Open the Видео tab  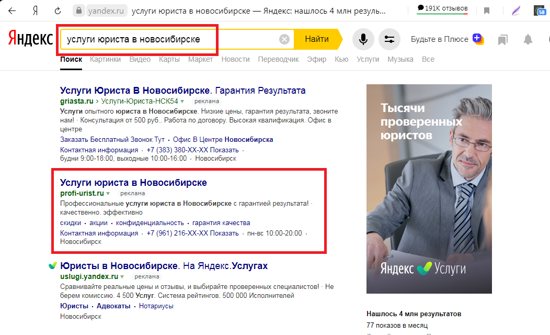point(140,59)
